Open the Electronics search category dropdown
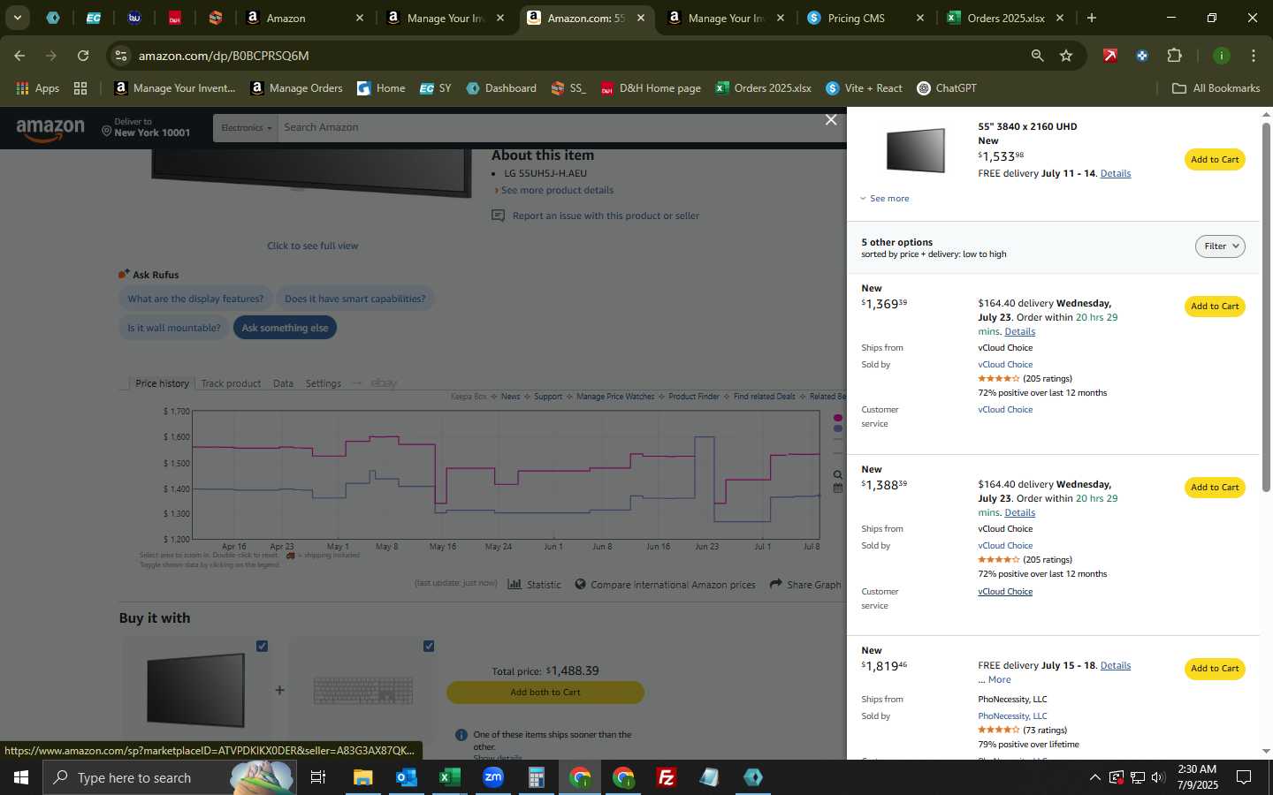The height and width of the screenshot is (795, 1273). (x=246, y=128)
